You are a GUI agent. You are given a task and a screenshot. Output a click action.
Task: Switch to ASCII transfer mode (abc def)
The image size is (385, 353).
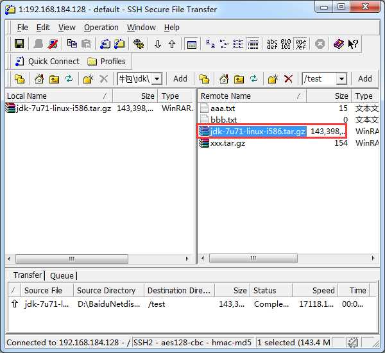coord(273,44)
